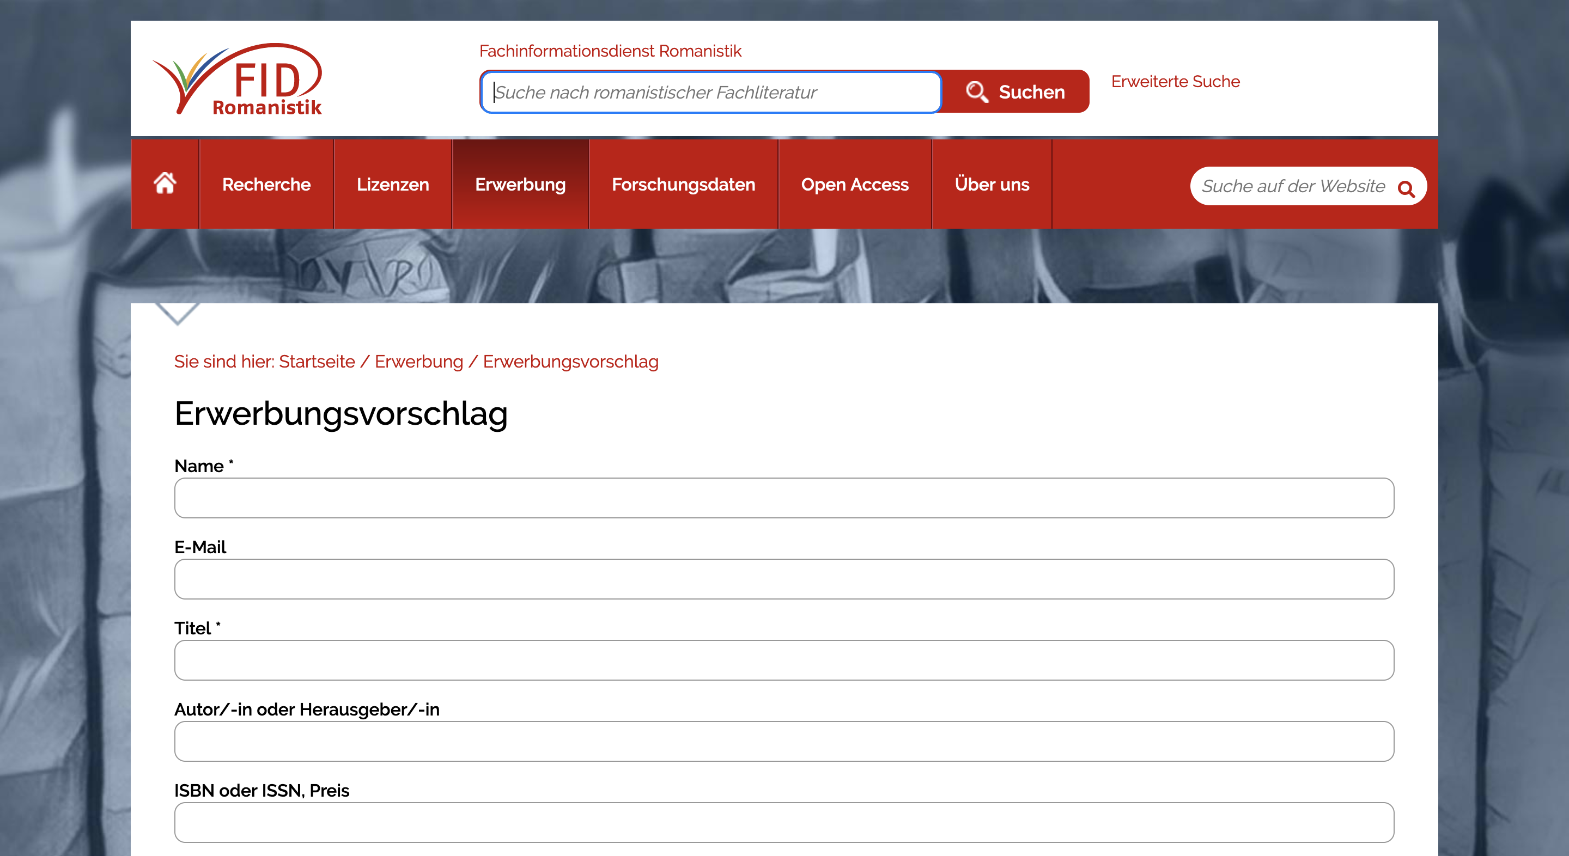Go to Startseite breadcrumb link
The height and width of the screenshot is (856, 1569).
coord(317,362)
